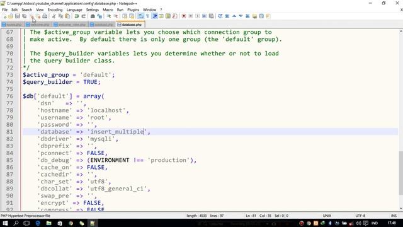Click the vertical scrollbar down arrow
403x227 pixels.
[400, 209]
